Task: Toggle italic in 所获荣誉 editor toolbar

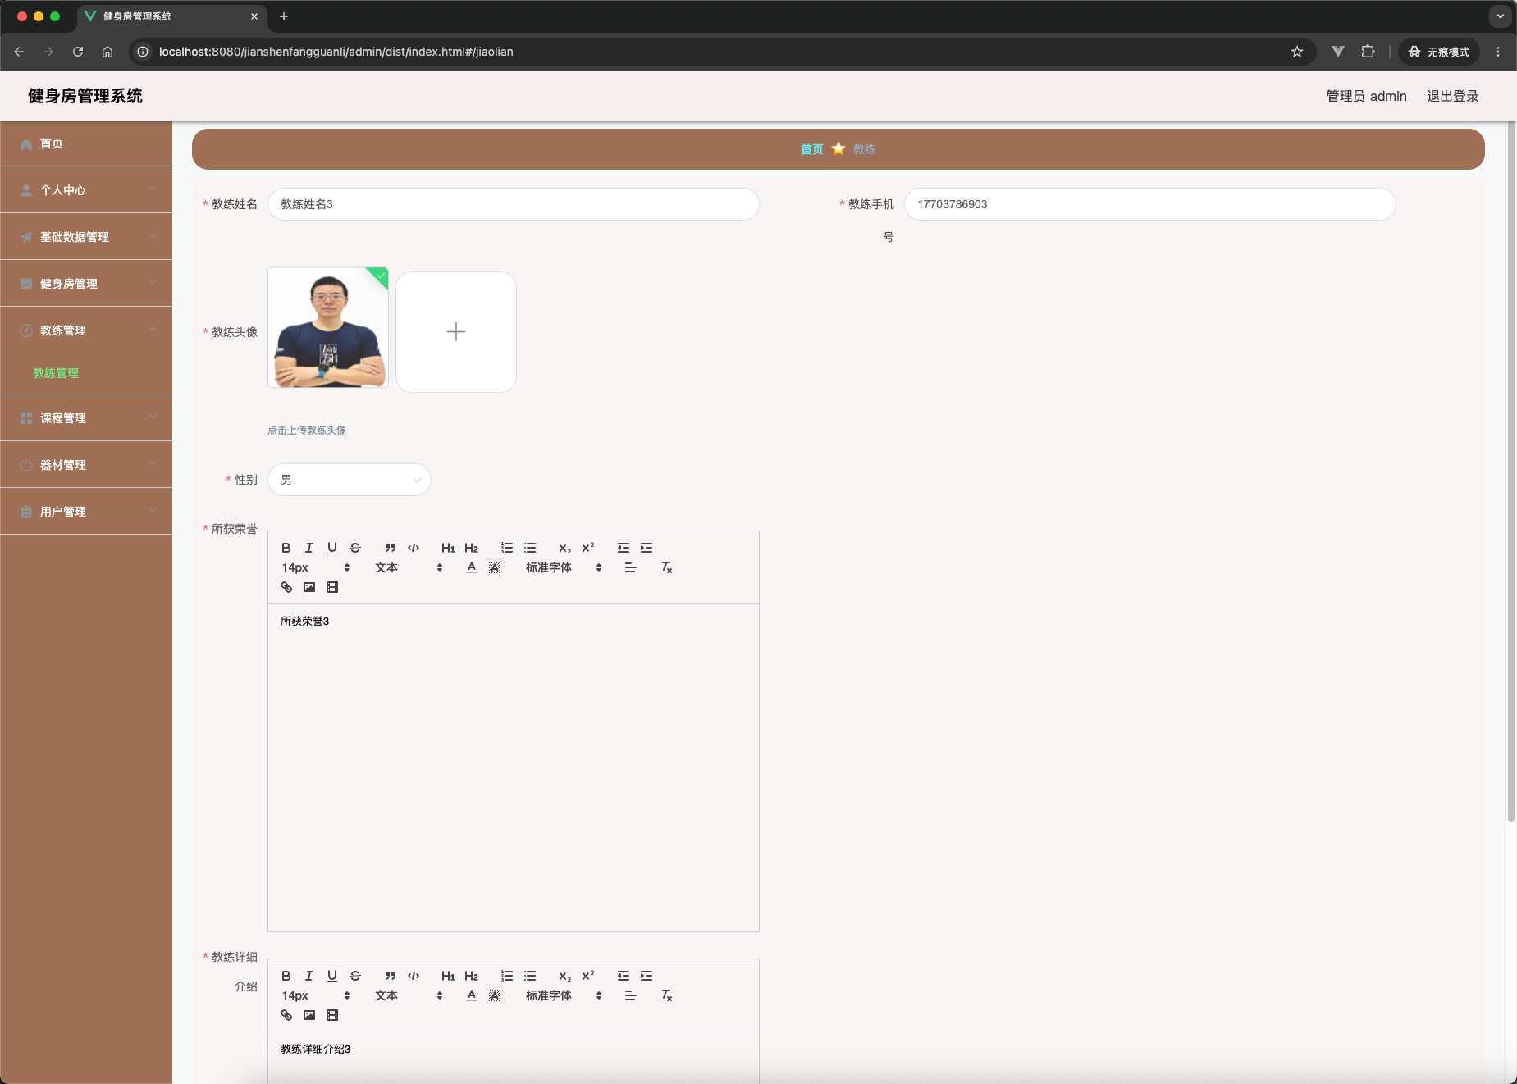Action: coord(309,548)
